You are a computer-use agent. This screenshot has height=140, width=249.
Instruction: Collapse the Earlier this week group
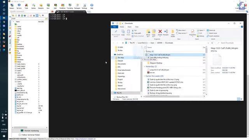pos(144,76)
